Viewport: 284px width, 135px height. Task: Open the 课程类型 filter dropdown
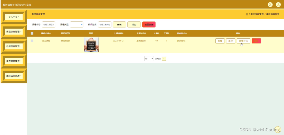[x=77, y=25]
